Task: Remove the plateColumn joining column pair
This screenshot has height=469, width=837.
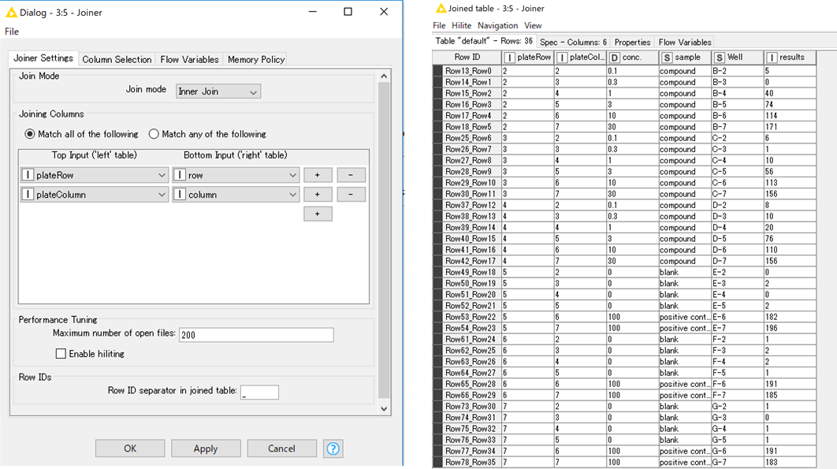Action: [x=351, y=195]
